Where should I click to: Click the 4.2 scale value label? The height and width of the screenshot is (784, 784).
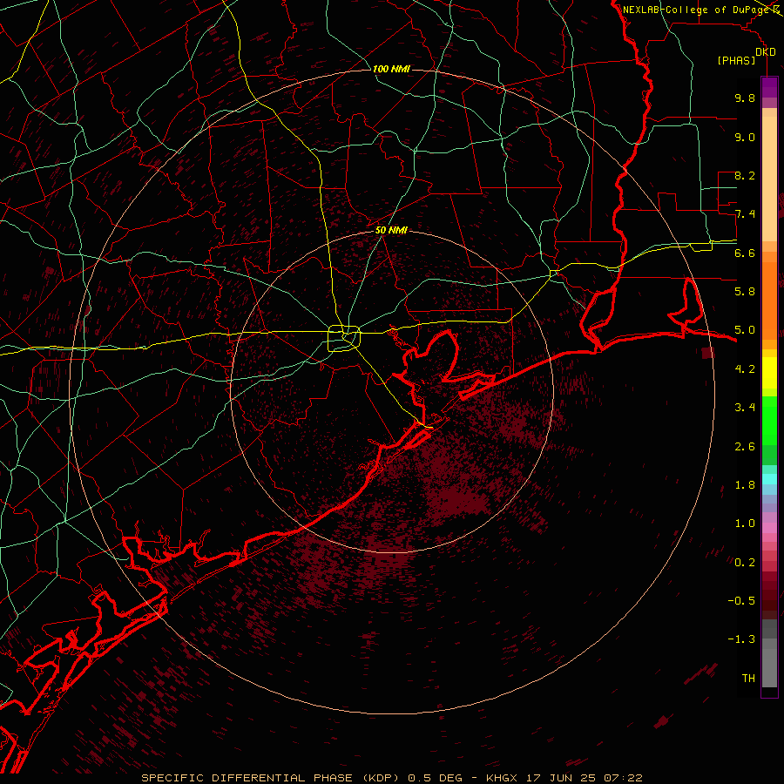pos(745,369)
